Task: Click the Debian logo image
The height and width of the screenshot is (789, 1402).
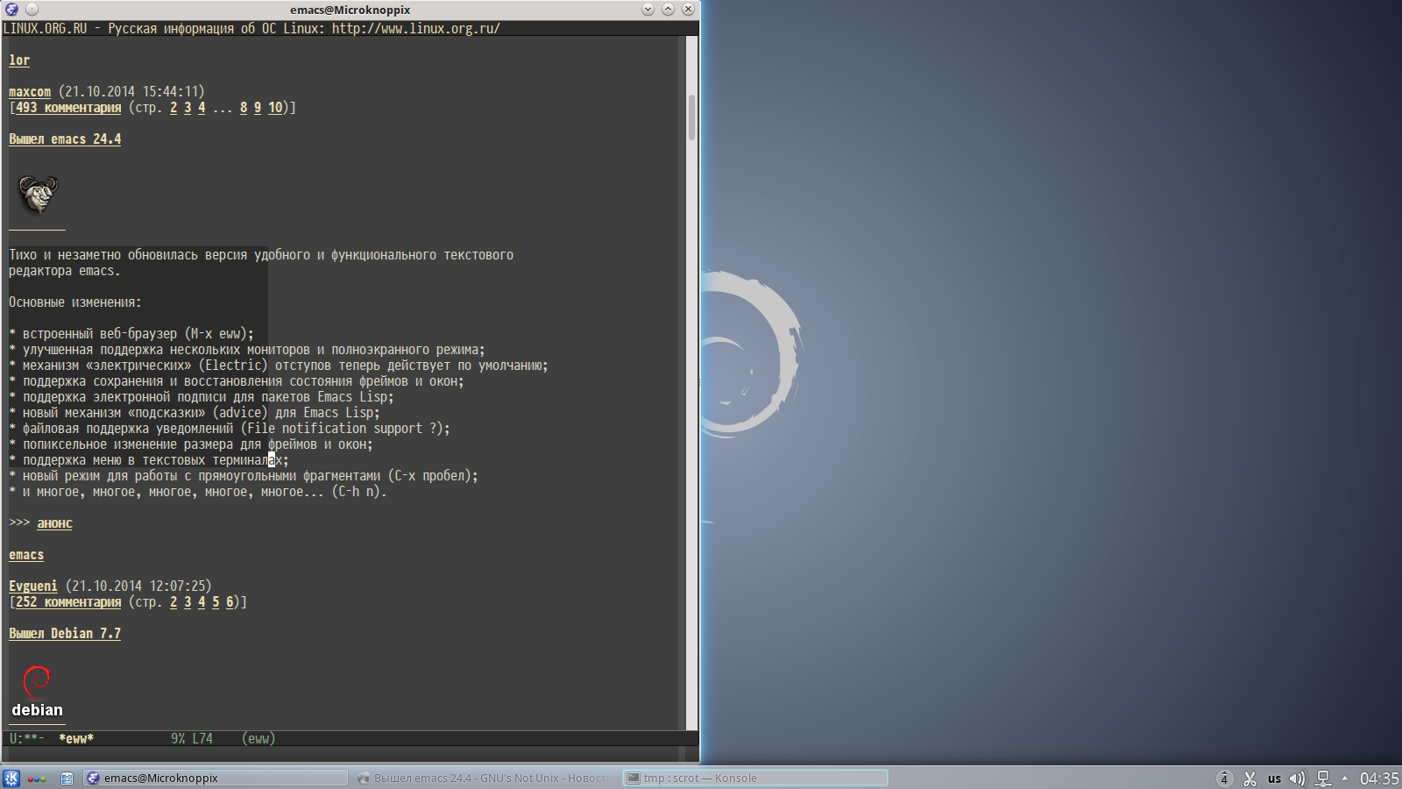Action: click(x=37, y=693)
